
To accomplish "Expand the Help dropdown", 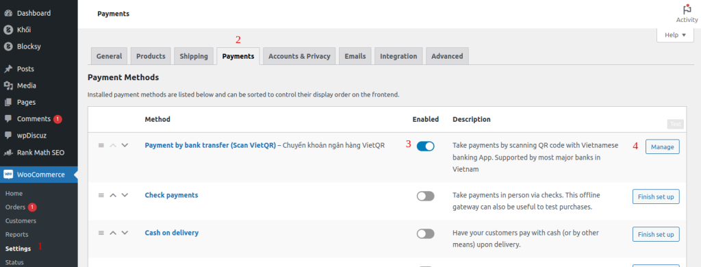I will click(x=675, y=35).
